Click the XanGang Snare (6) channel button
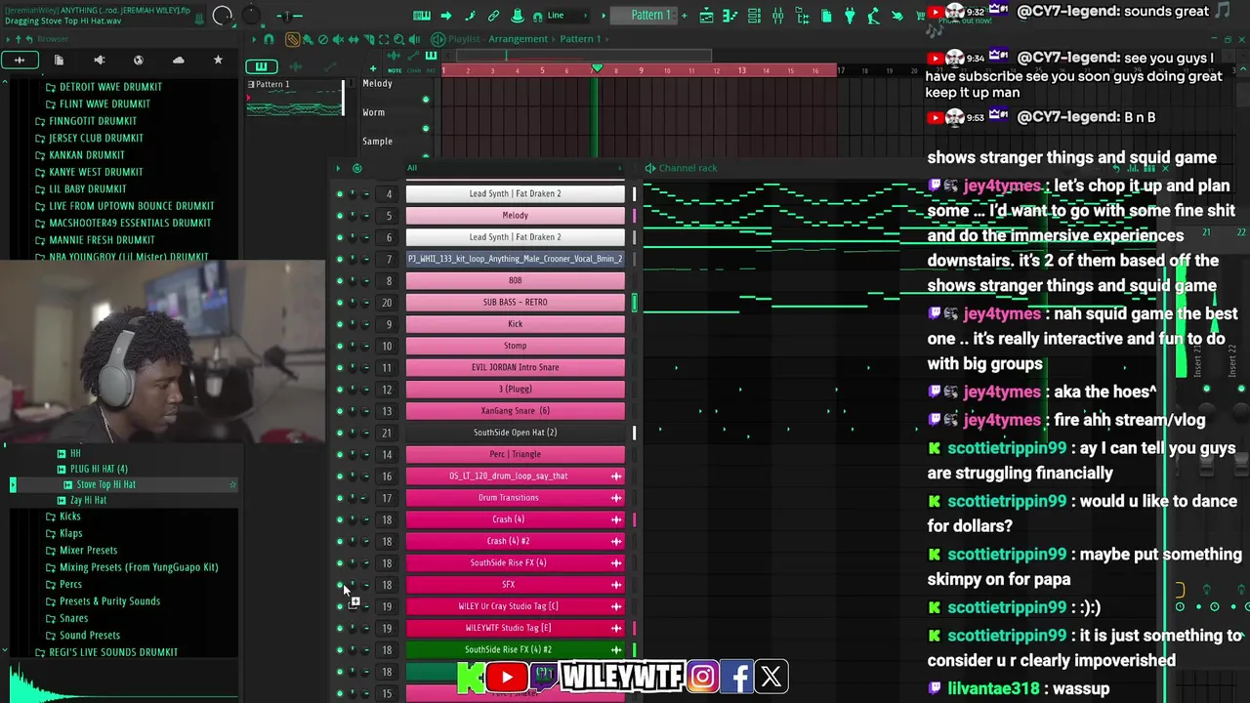The height and width of the screenshot is (703, 1250). (x=515, y=411)
